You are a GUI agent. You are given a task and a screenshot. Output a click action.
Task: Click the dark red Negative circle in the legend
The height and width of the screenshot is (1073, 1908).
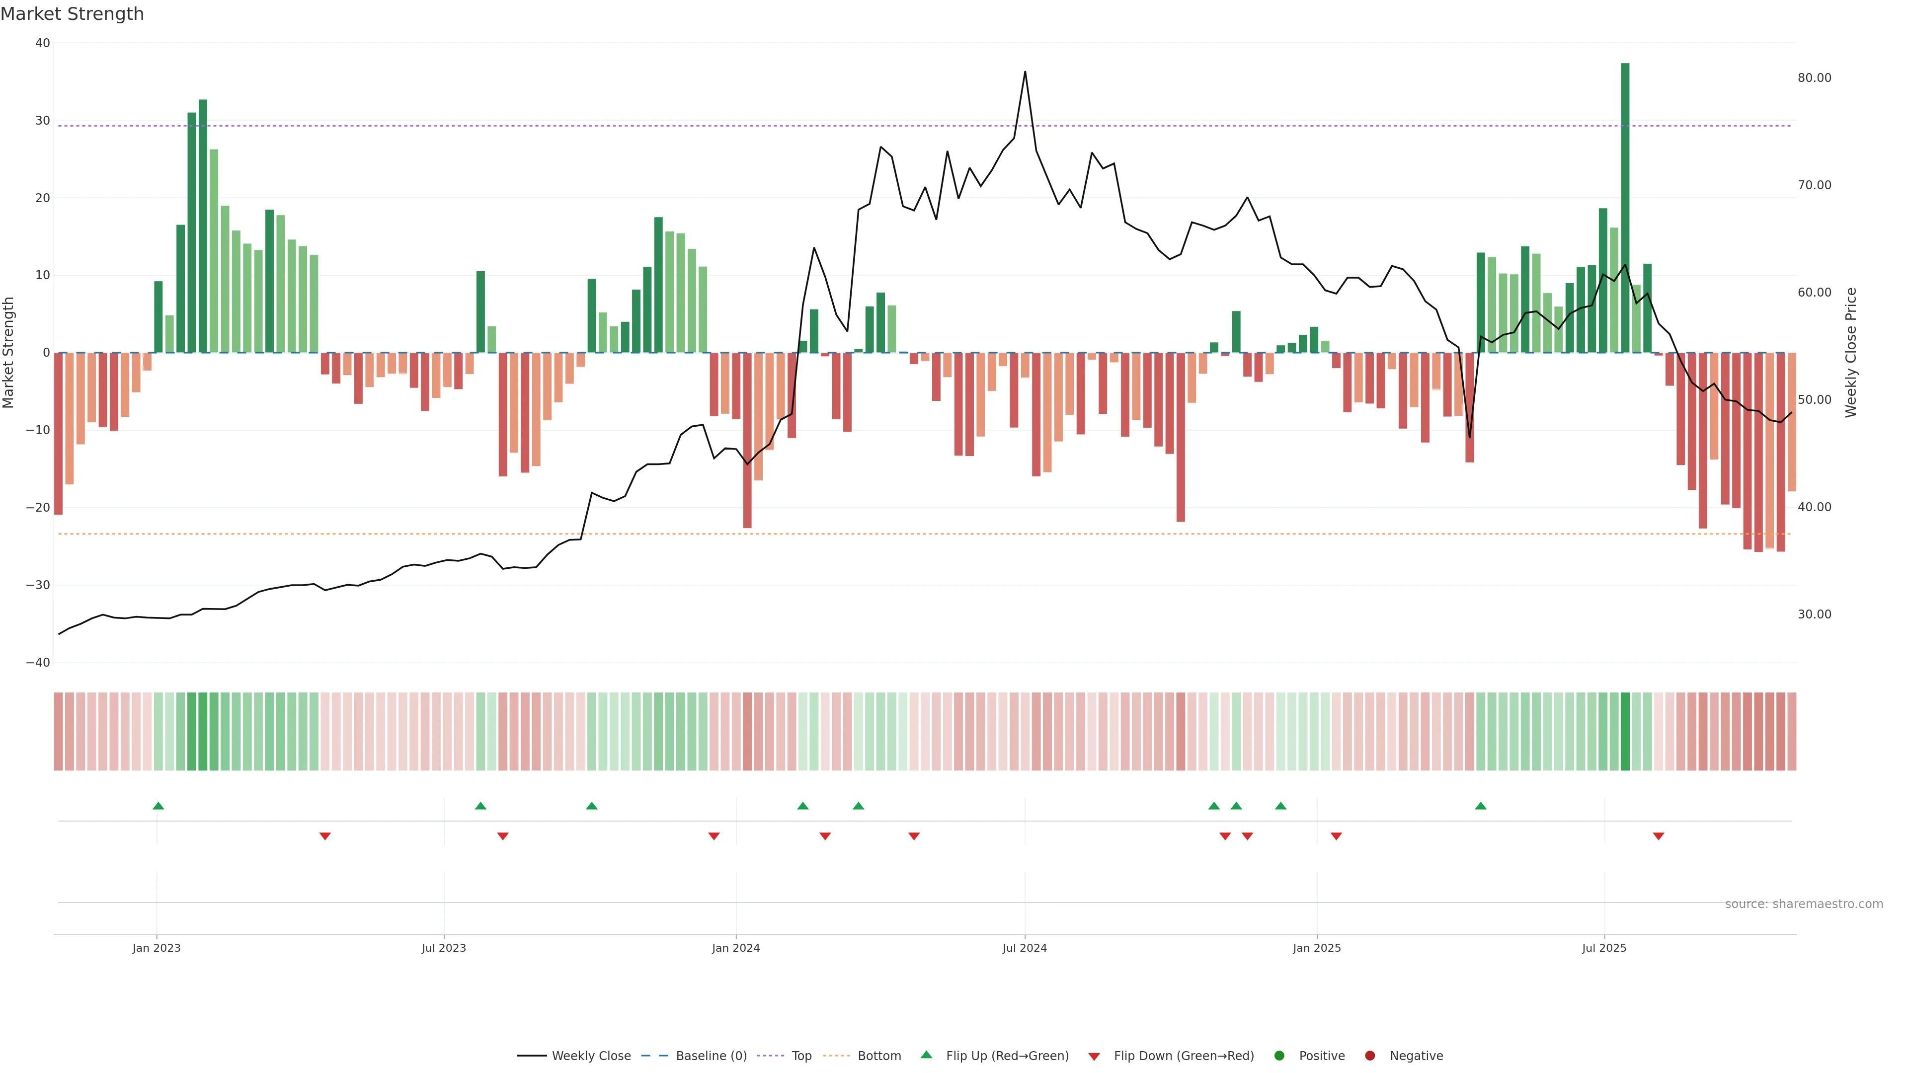tap(1369, 1056)
